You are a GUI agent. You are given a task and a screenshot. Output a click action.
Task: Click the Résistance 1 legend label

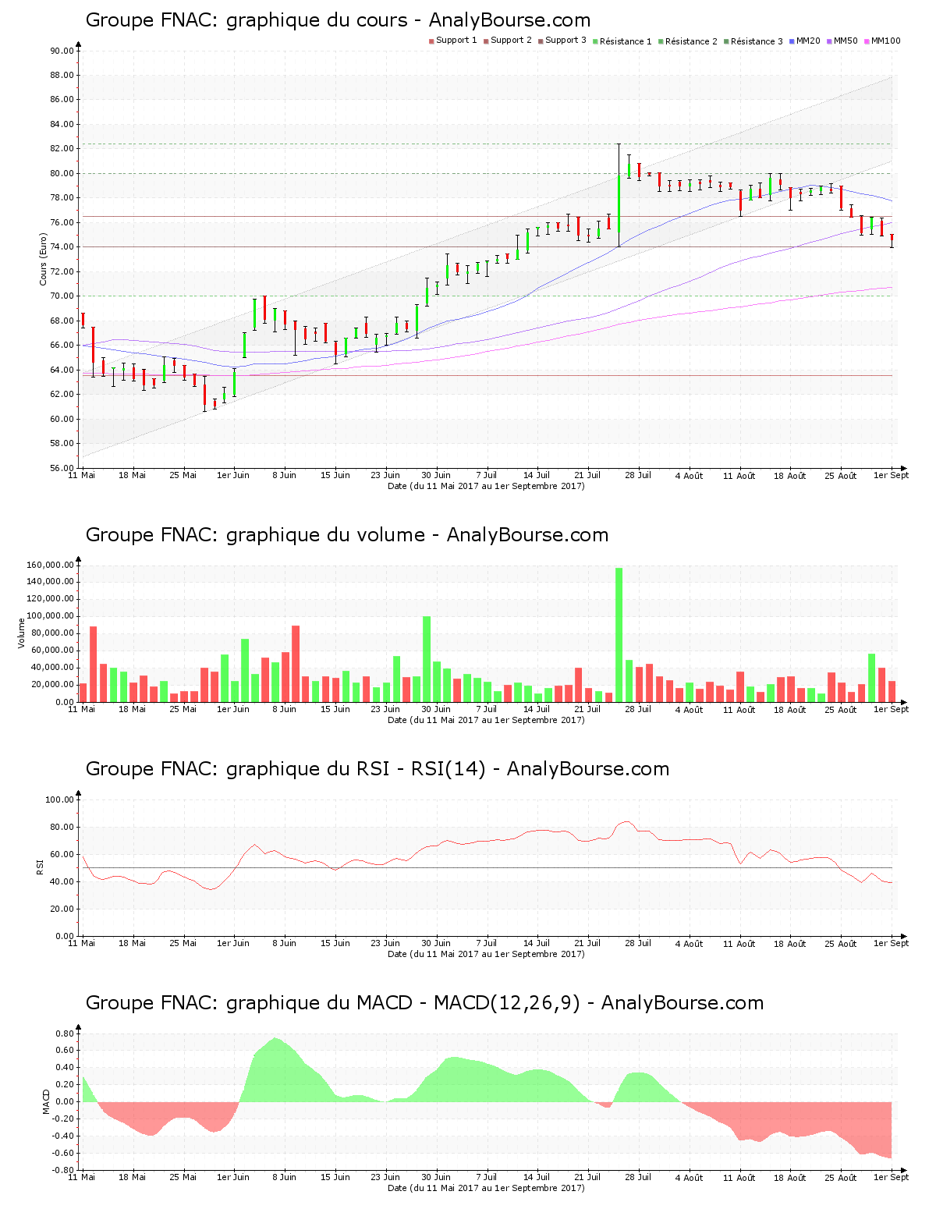(626, 41)
